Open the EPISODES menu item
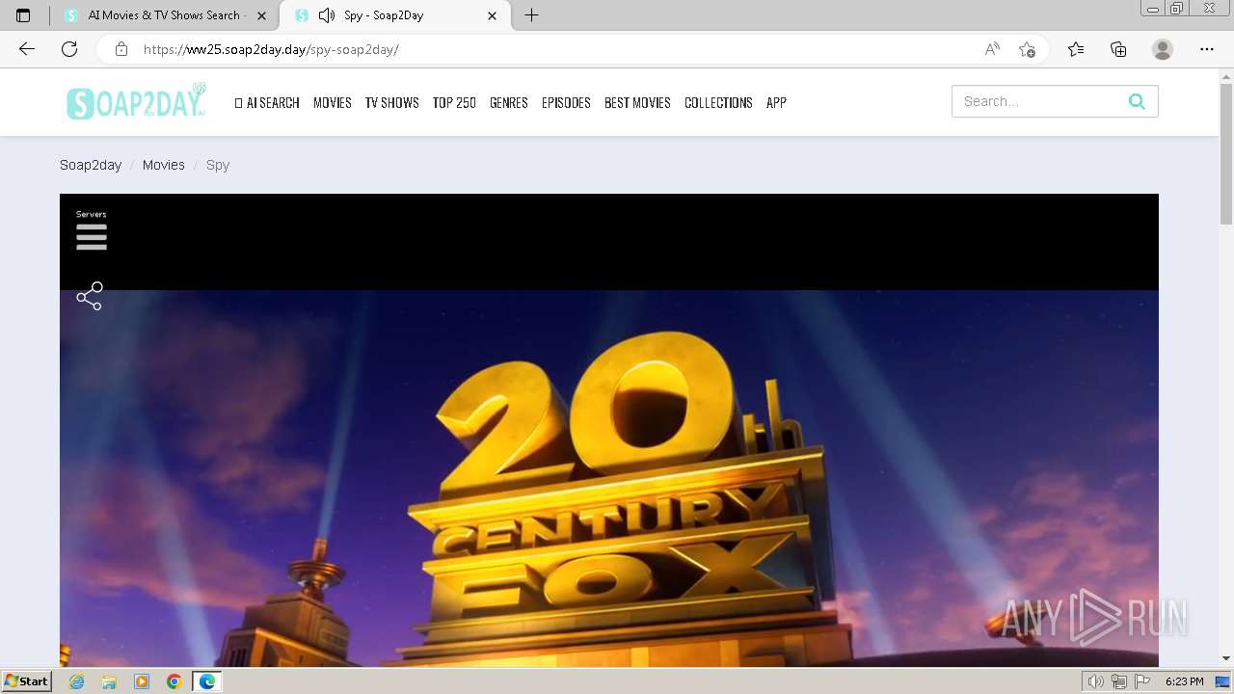Image resolution: width=1234 pixels, height=694 pixels. point(566,102)
